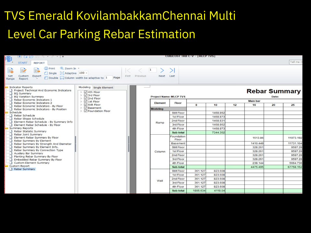
Task: Expand the 1st Floor tree node
Action: pos(81,102)
